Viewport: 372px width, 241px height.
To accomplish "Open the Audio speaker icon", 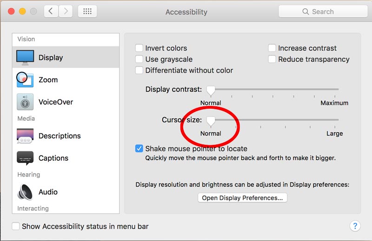I will [25, 192].
